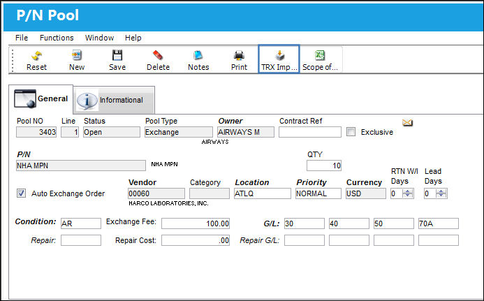Click HARCO LABORATORIES, INC. text
The width and height of the screenshot is (484, 301).
168,203
